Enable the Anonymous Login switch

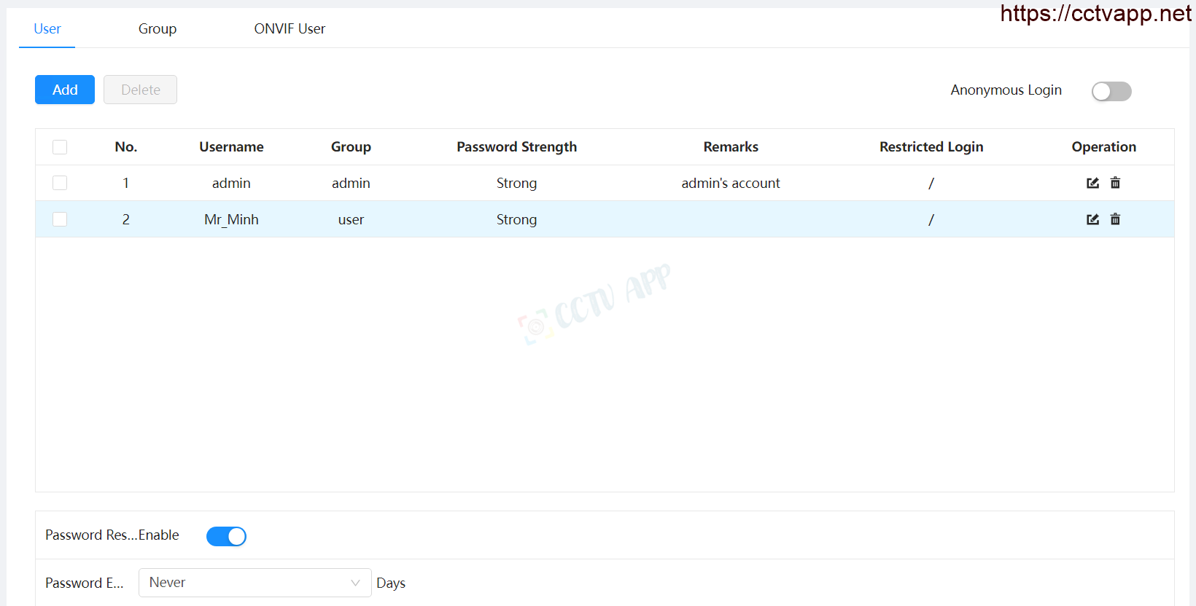[x=1111, y=91]
